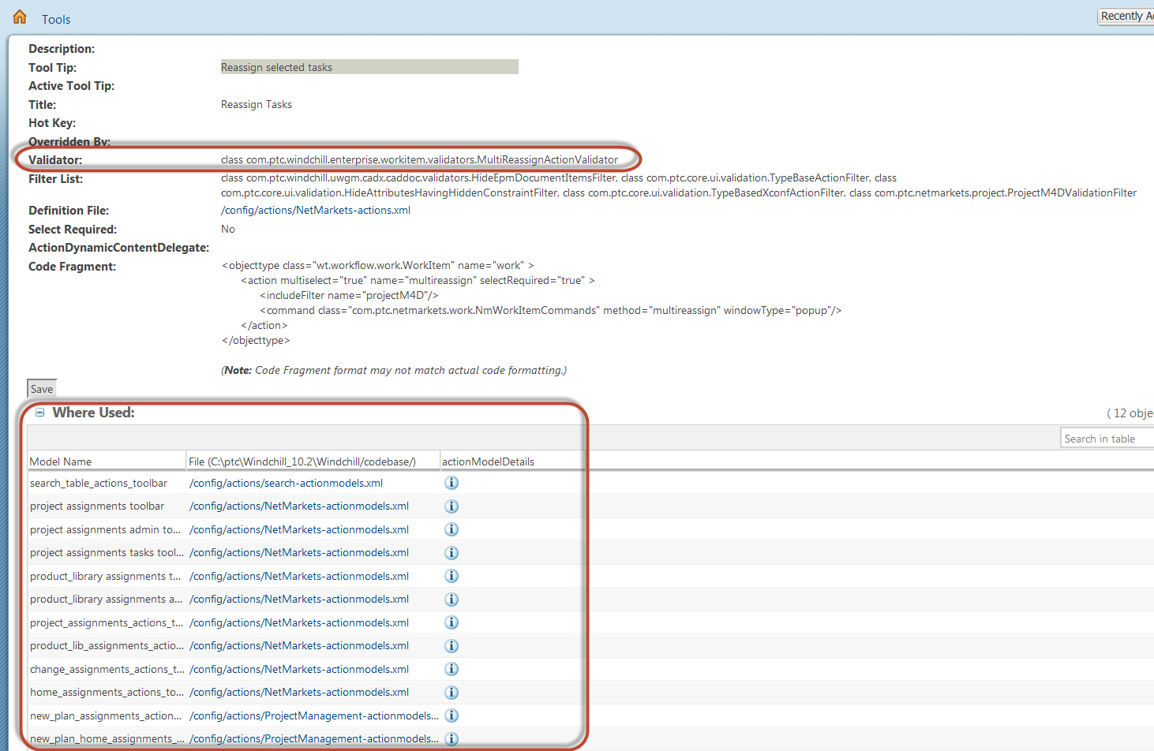
Task: Select the search_table_actions_toolbar model name
Action: tap(99, 483)
